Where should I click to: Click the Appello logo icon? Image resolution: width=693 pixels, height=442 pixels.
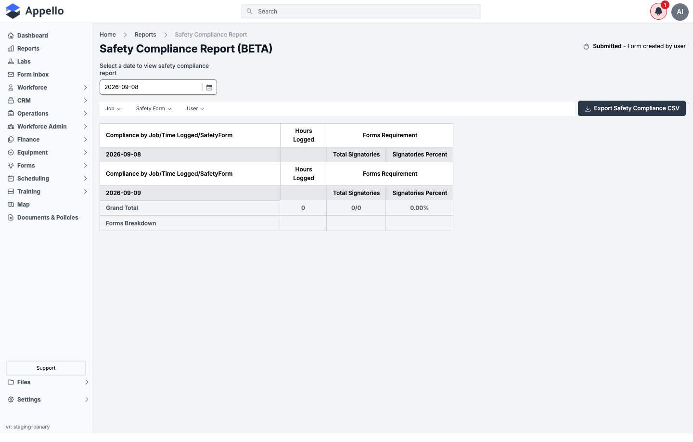coord(13,11)
